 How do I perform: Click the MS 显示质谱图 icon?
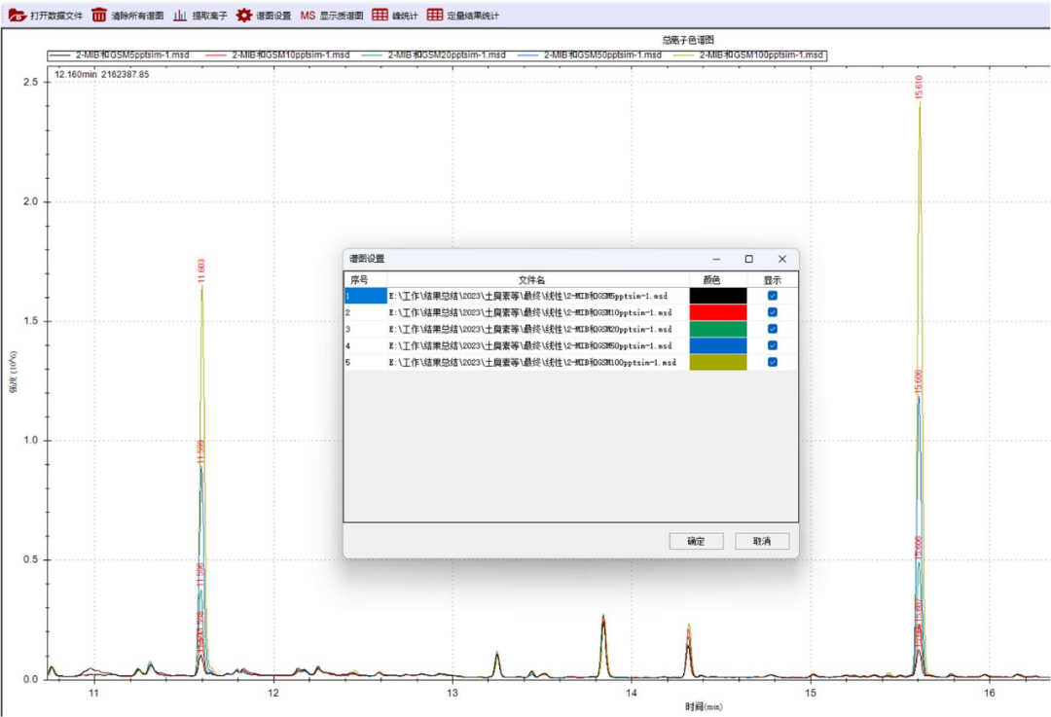click(x=308, y=16)
